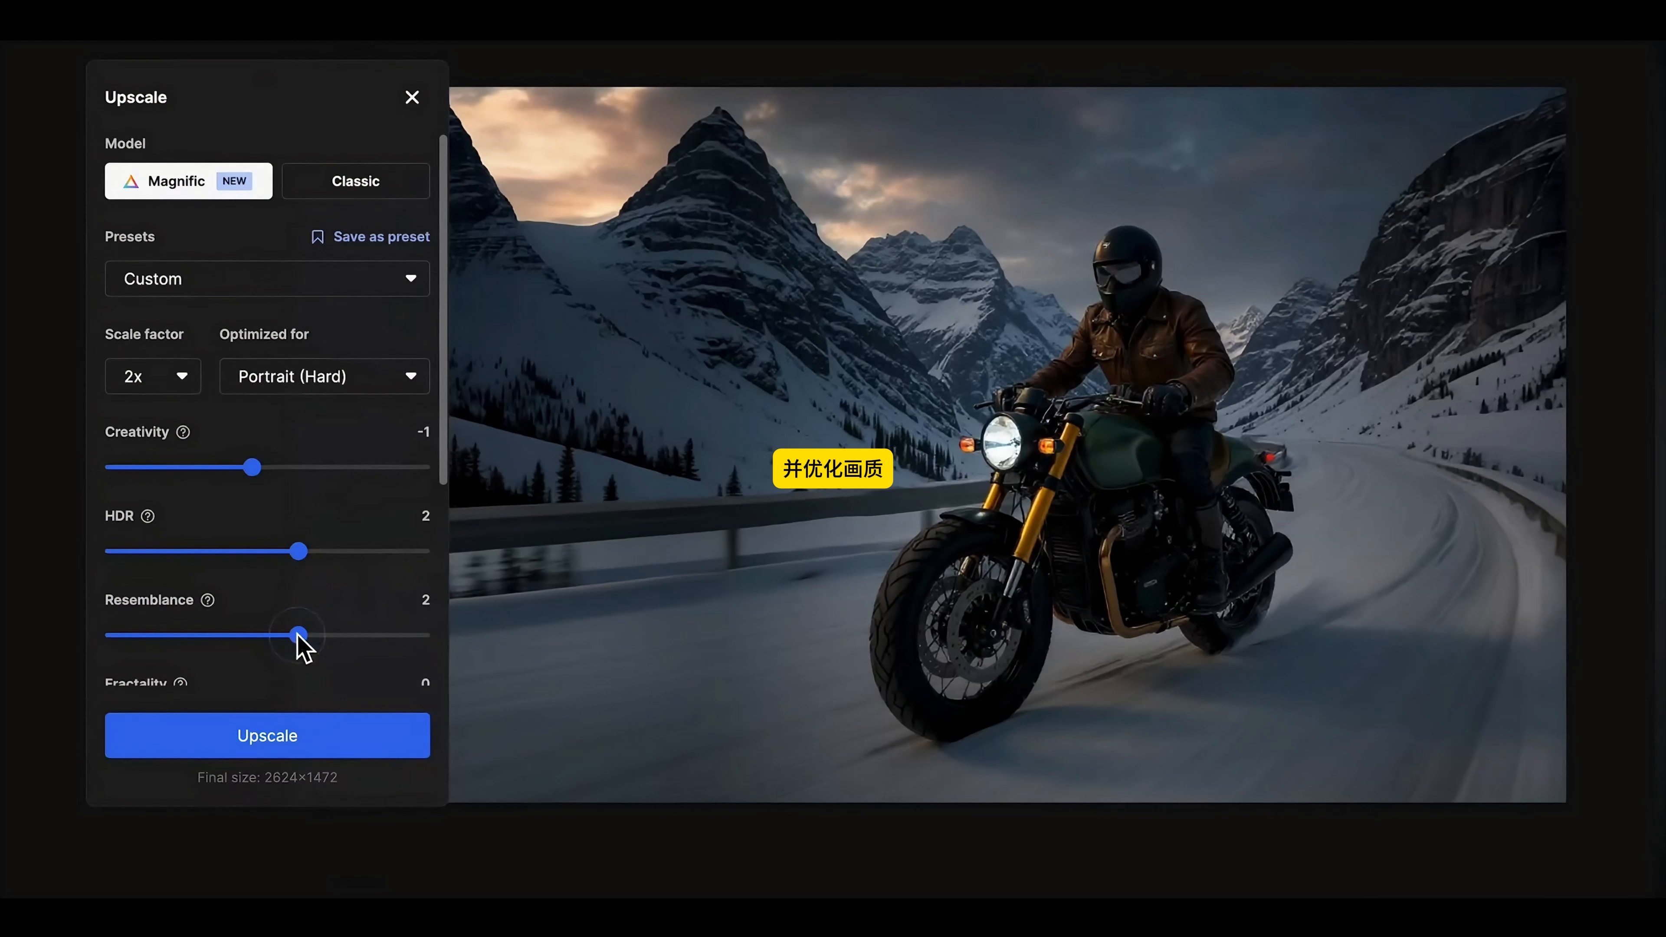Open the Portrait (Hard) optimized-for dropdown

pos(325,377)
